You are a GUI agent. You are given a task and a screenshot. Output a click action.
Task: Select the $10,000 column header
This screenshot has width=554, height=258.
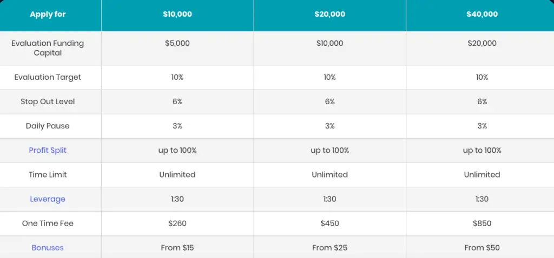point(177,15)
